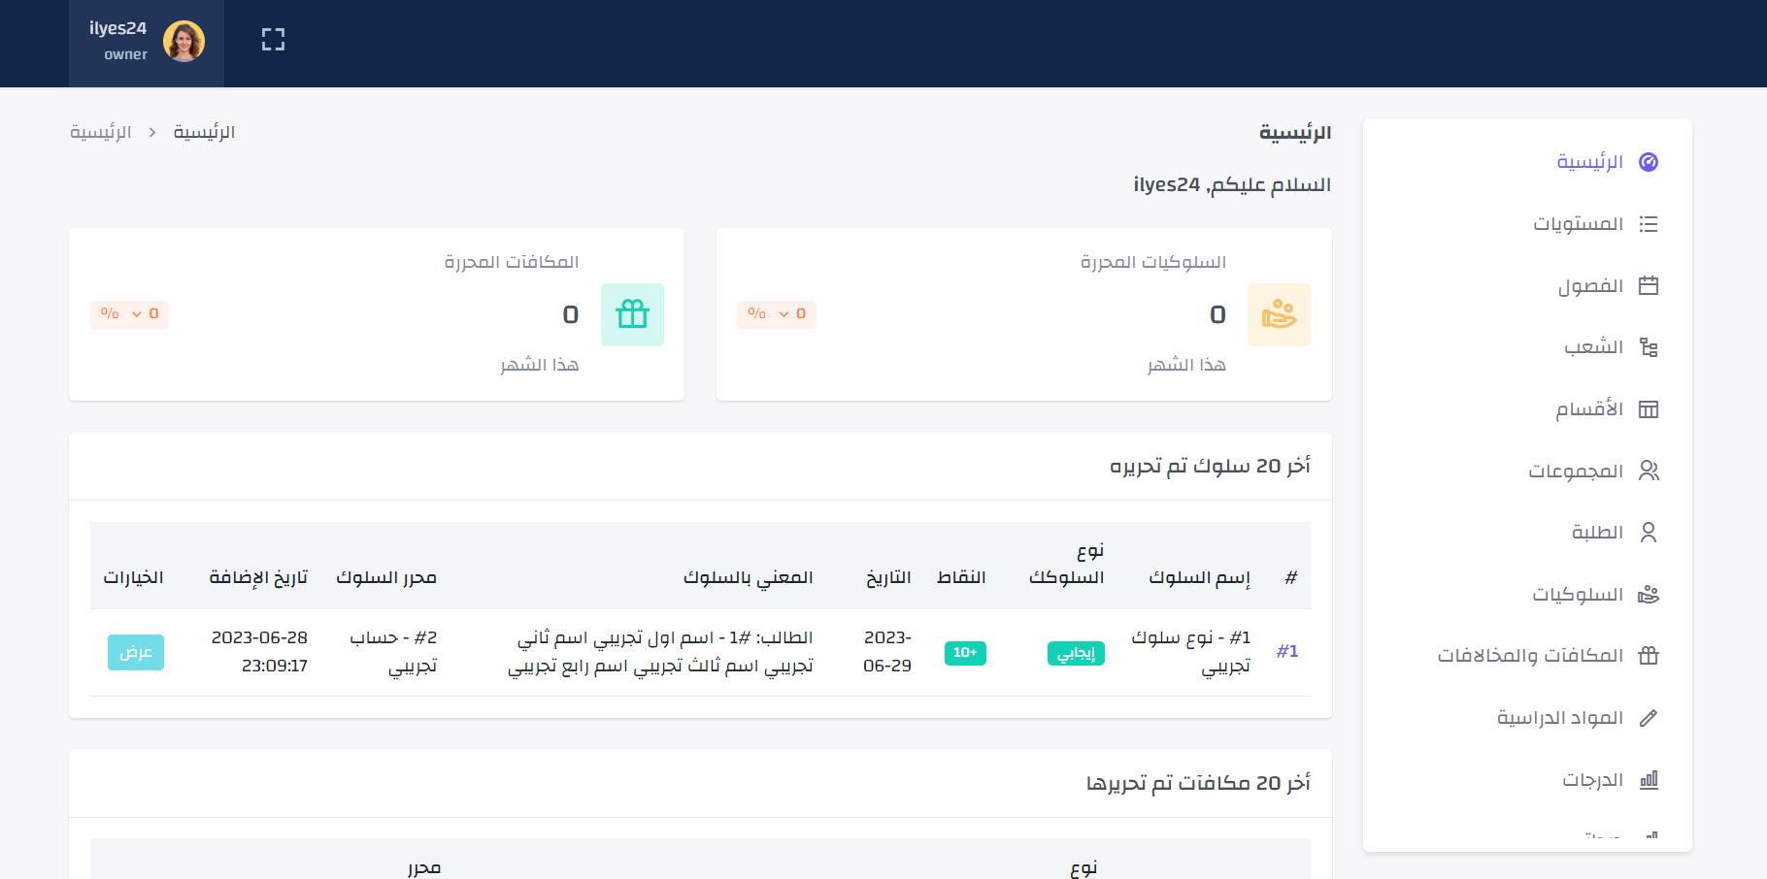Screen dimensions: 1767x879
Task: Click the ilyes24 profile avatar
Action: tap(183, 41)
